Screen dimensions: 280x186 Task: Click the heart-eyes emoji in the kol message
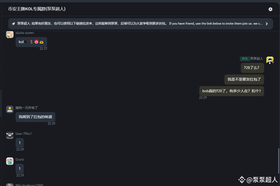36,42
